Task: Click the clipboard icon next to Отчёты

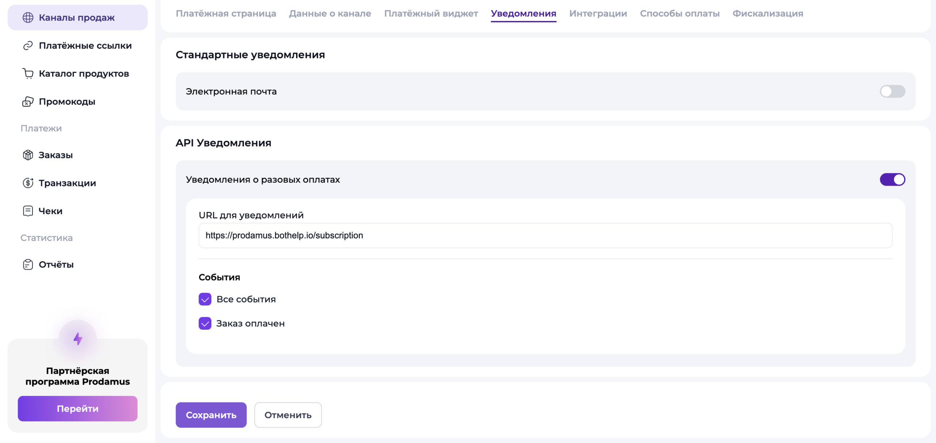Action: [28, 264]
